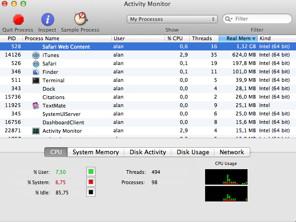Viewport: 296px width, 222px height.
Task: Select the DashboardClient process row
Action: (148, 122)
